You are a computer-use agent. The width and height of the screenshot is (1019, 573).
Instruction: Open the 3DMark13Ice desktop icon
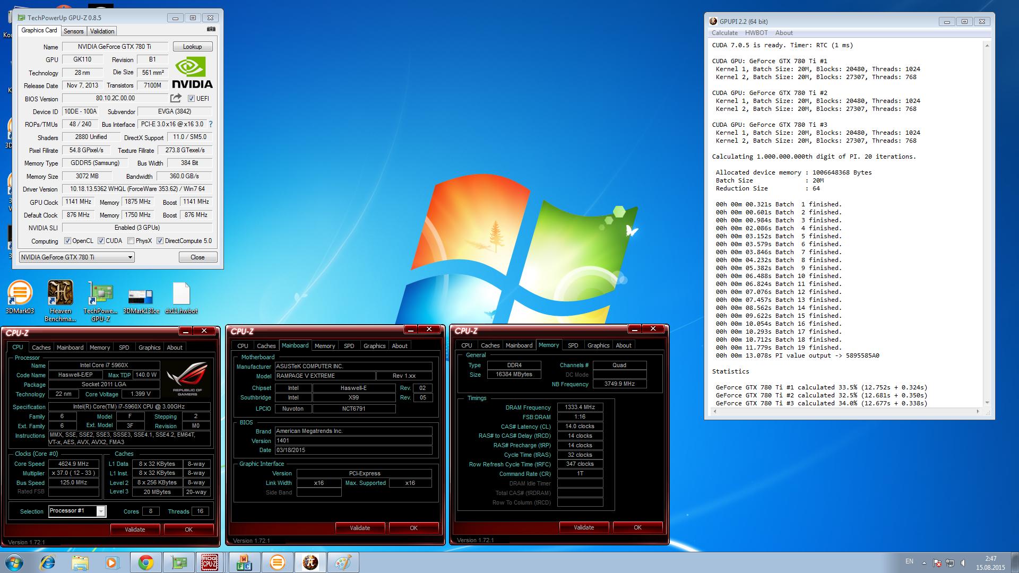141,301
